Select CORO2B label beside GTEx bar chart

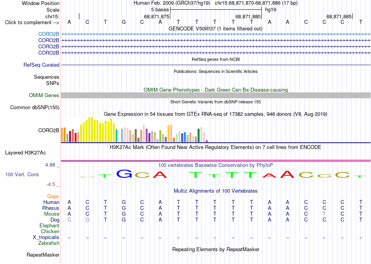point(48,131)
